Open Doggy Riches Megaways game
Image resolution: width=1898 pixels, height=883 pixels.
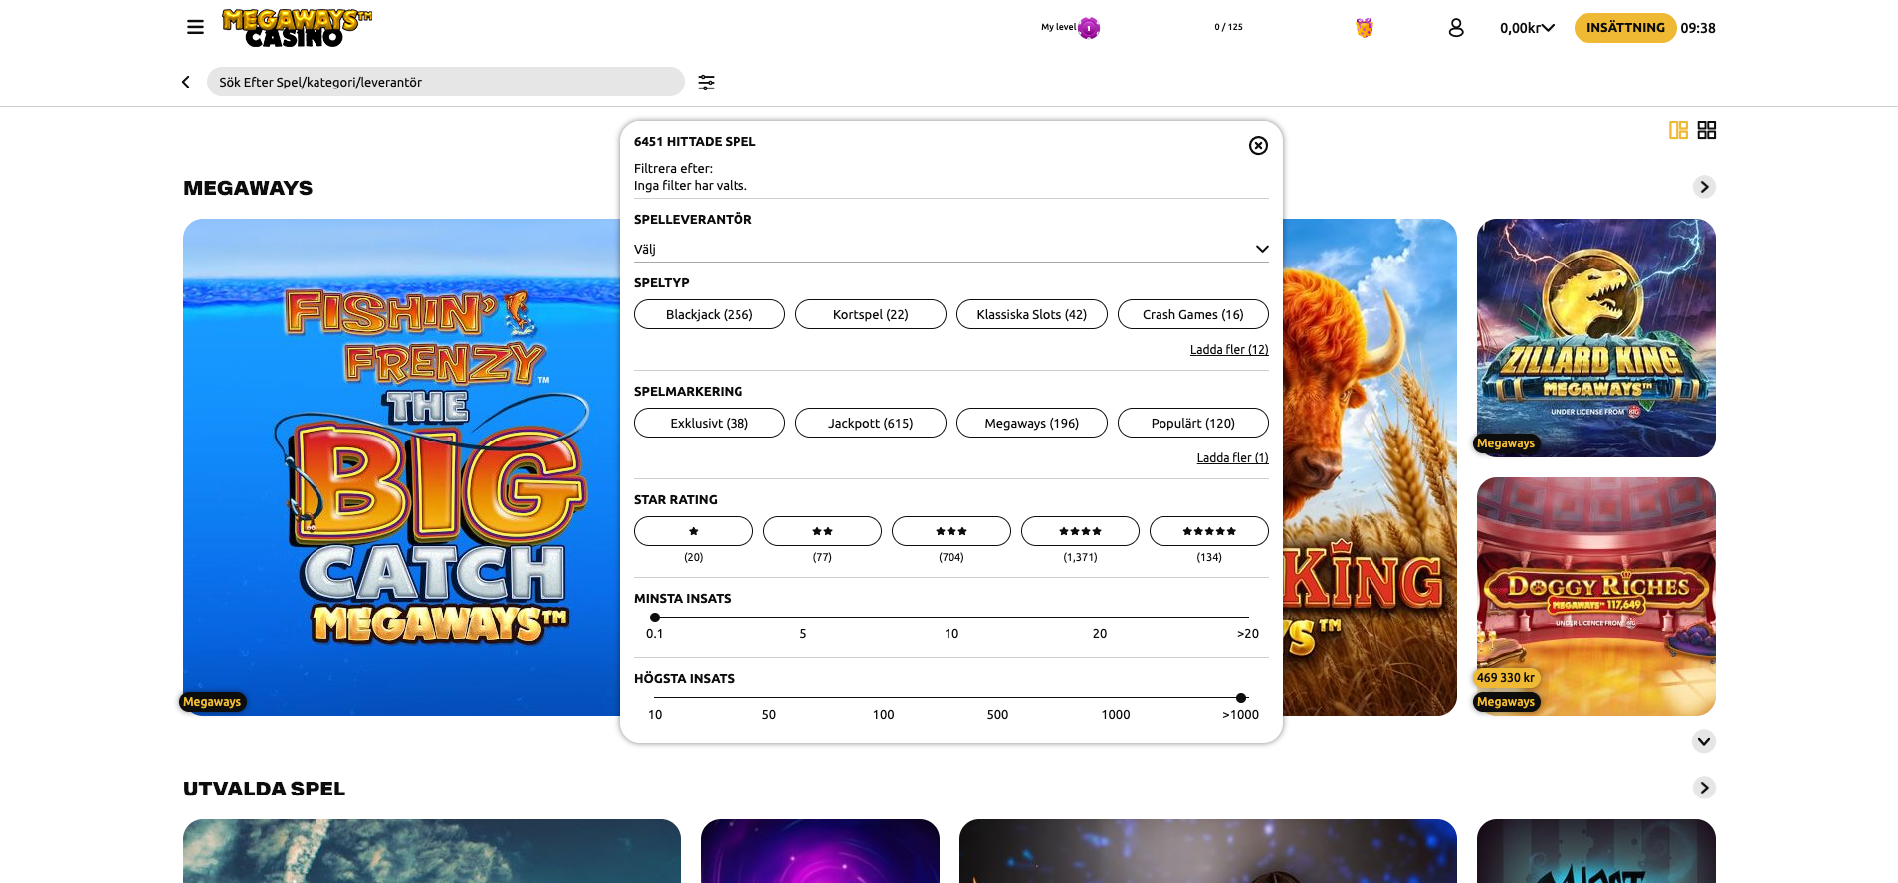(1596, 597)
